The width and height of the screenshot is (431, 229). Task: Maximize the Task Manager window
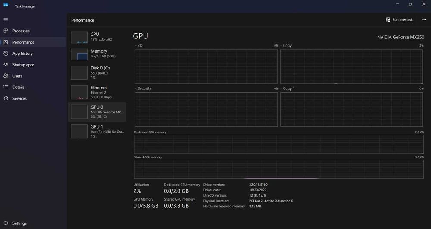click(x=410, y=4)
